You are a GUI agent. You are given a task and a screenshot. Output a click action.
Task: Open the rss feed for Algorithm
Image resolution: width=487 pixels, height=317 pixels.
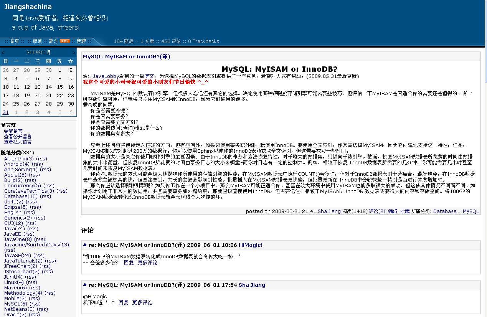tap(41, 158)
